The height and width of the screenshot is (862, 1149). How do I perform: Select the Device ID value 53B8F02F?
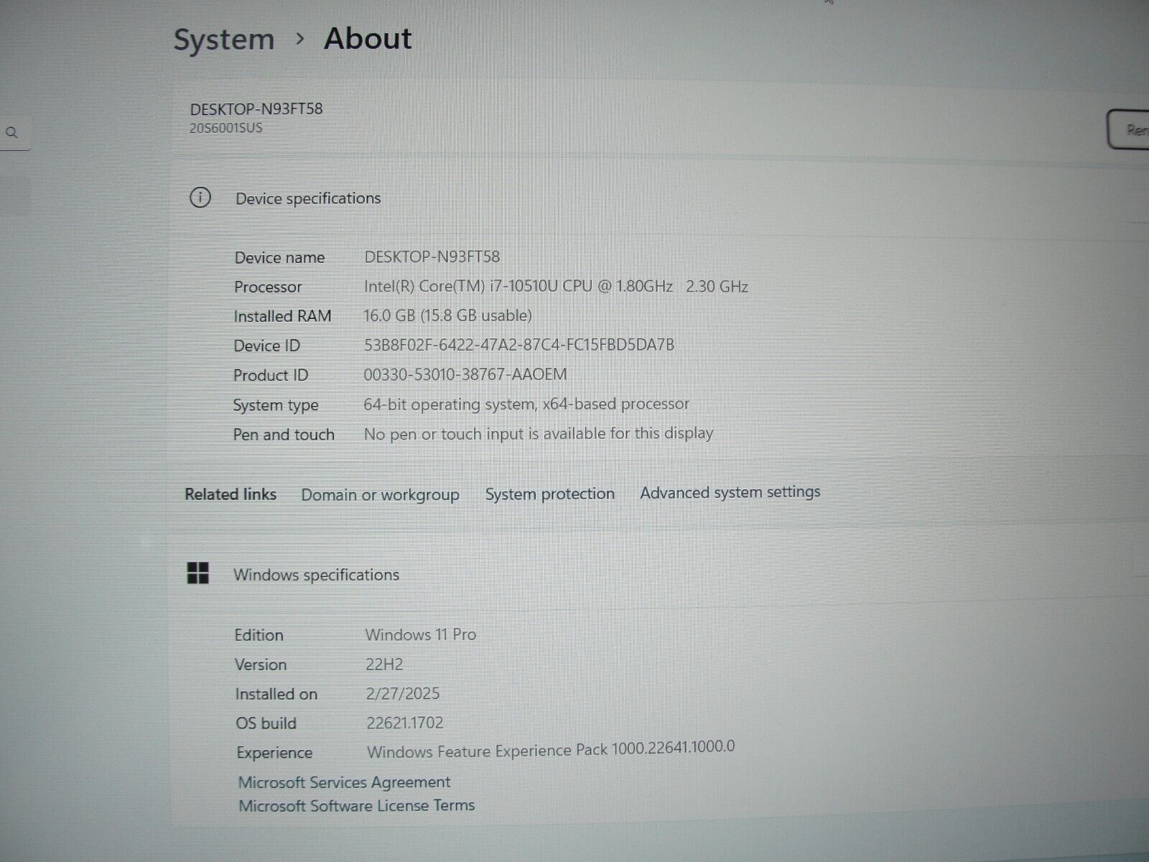pos(519,345)
